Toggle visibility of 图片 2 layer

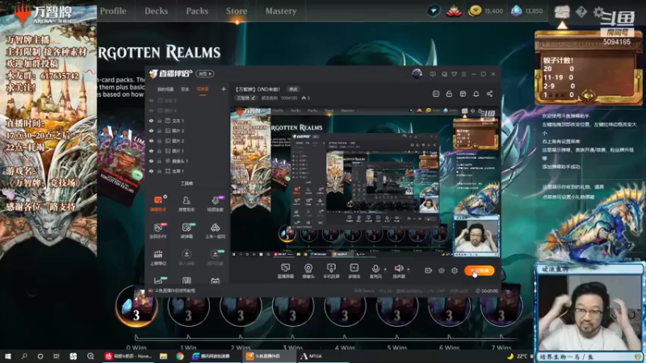point(151,140)
